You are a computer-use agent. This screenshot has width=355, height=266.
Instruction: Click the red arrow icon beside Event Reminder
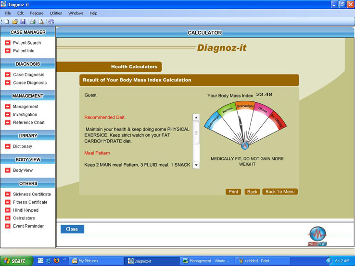(8, 226)
